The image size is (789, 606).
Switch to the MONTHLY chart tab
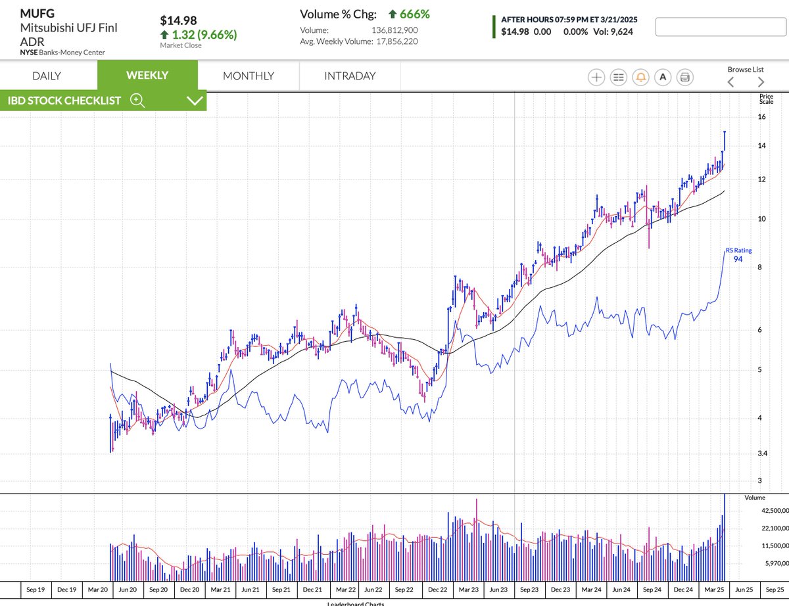point(249,76)
